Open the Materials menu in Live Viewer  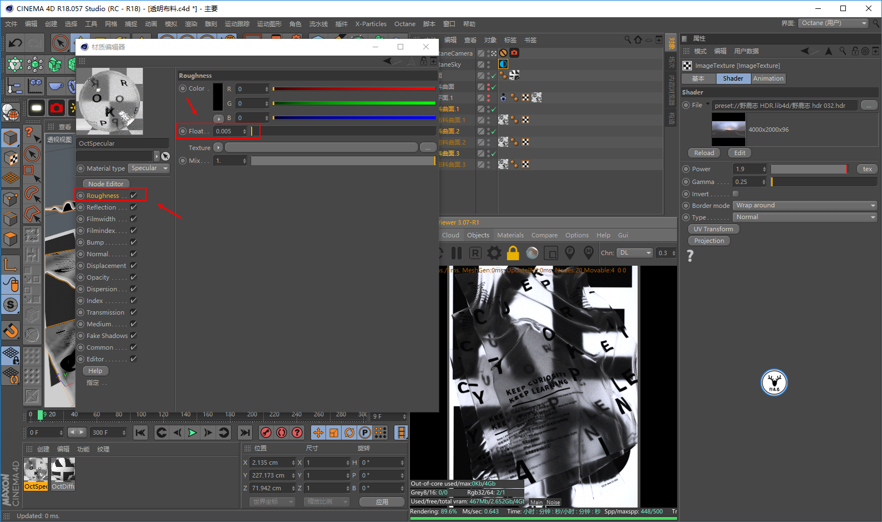[x=510, y=235]
